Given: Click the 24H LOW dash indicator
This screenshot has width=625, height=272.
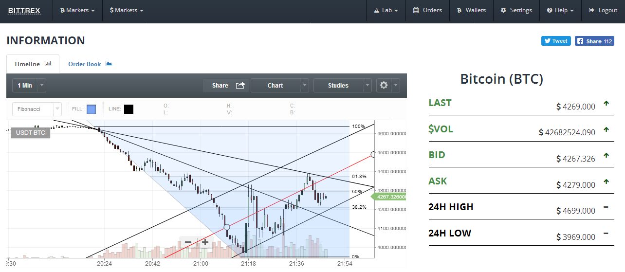Looking at the screenshot, I should point(606,234).
